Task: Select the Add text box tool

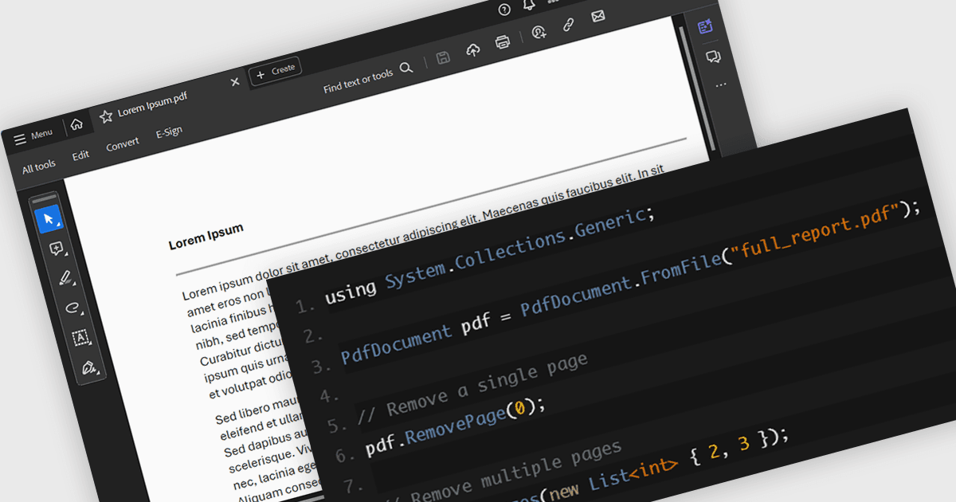Action: (80, 338)
